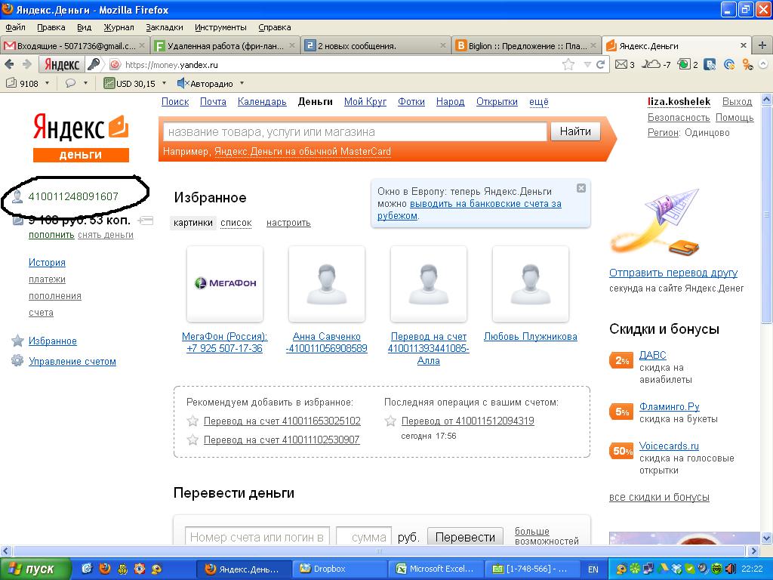Switch to Microsoft Excel in the taskbar
This screenshot has width=773, height=580.
point(436,569)
